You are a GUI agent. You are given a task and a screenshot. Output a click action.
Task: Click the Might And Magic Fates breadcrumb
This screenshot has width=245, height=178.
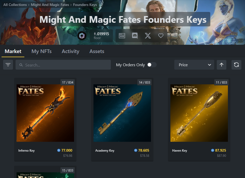point(50,5)
